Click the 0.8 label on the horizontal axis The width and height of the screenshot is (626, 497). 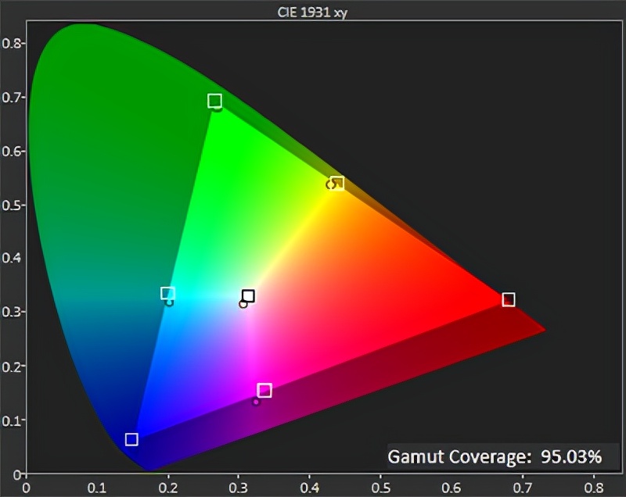[594, 488]
